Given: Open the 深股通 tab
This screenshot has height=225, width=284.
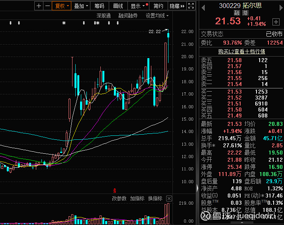Looking at the screenshot, I should coord(104,16).
